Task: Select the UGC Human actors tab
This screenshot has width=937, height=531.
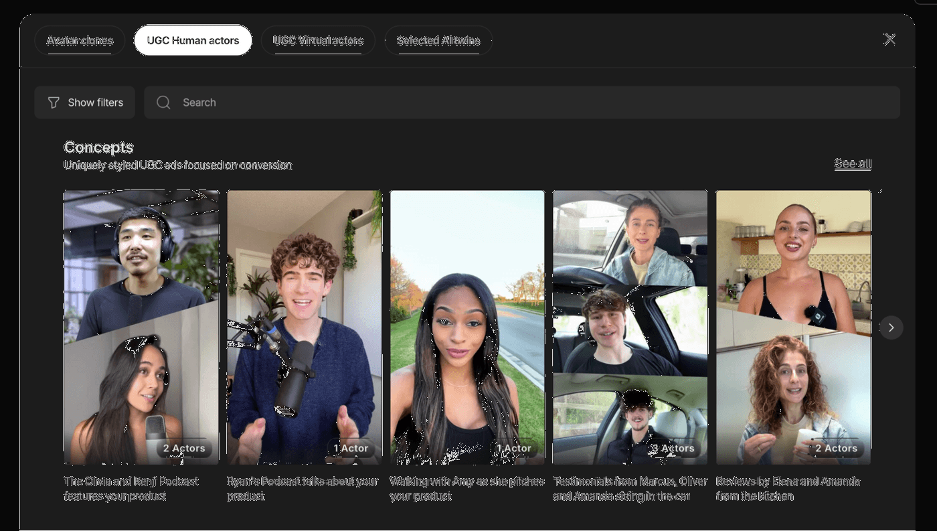Action: [x=193, y=41]
